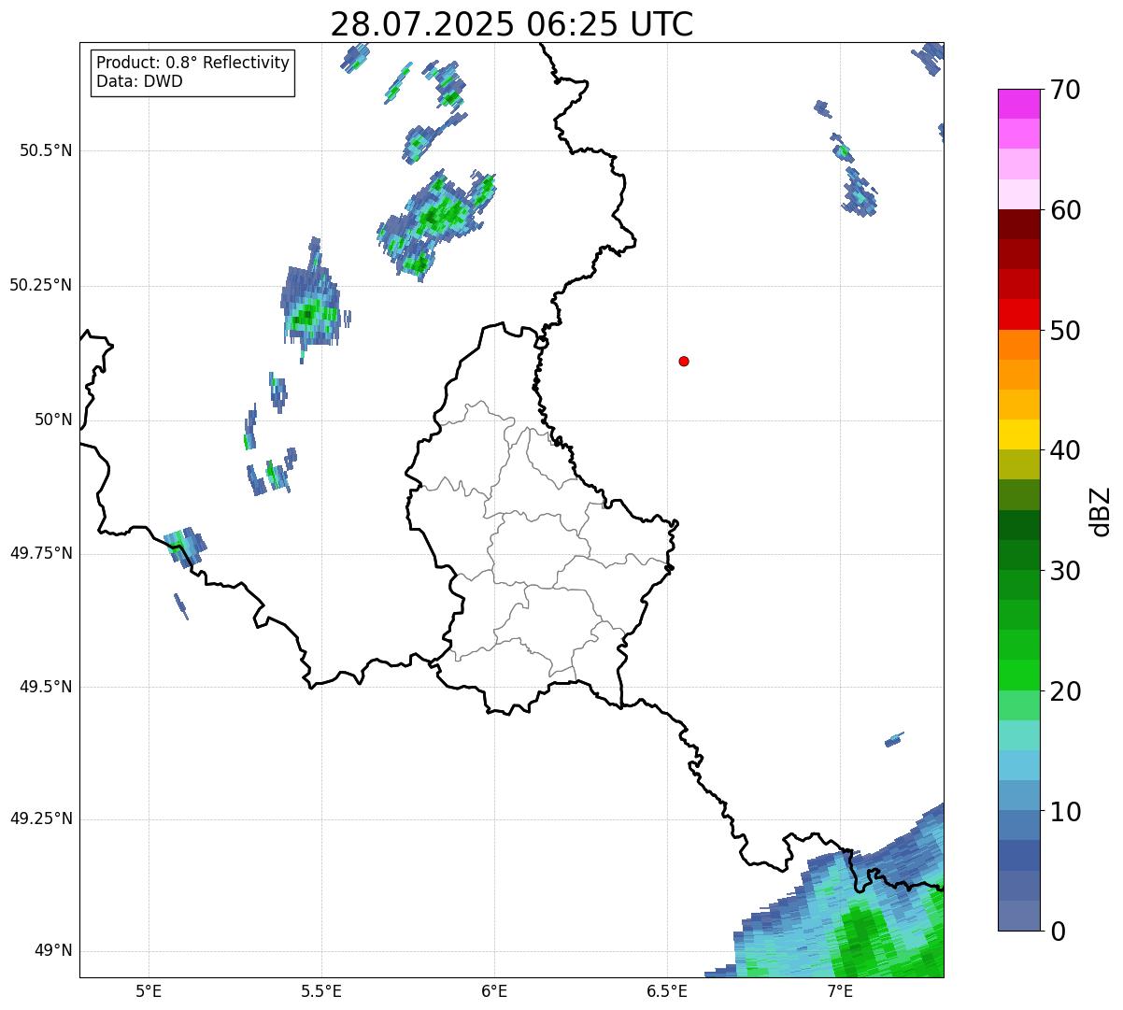The image size is (1123, 1010).
Task: Click the 50.5°N latitude label
Action: tap(46, 150)
